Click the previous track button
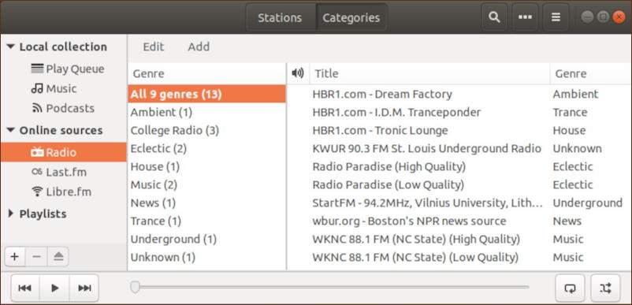 [25, 288]
